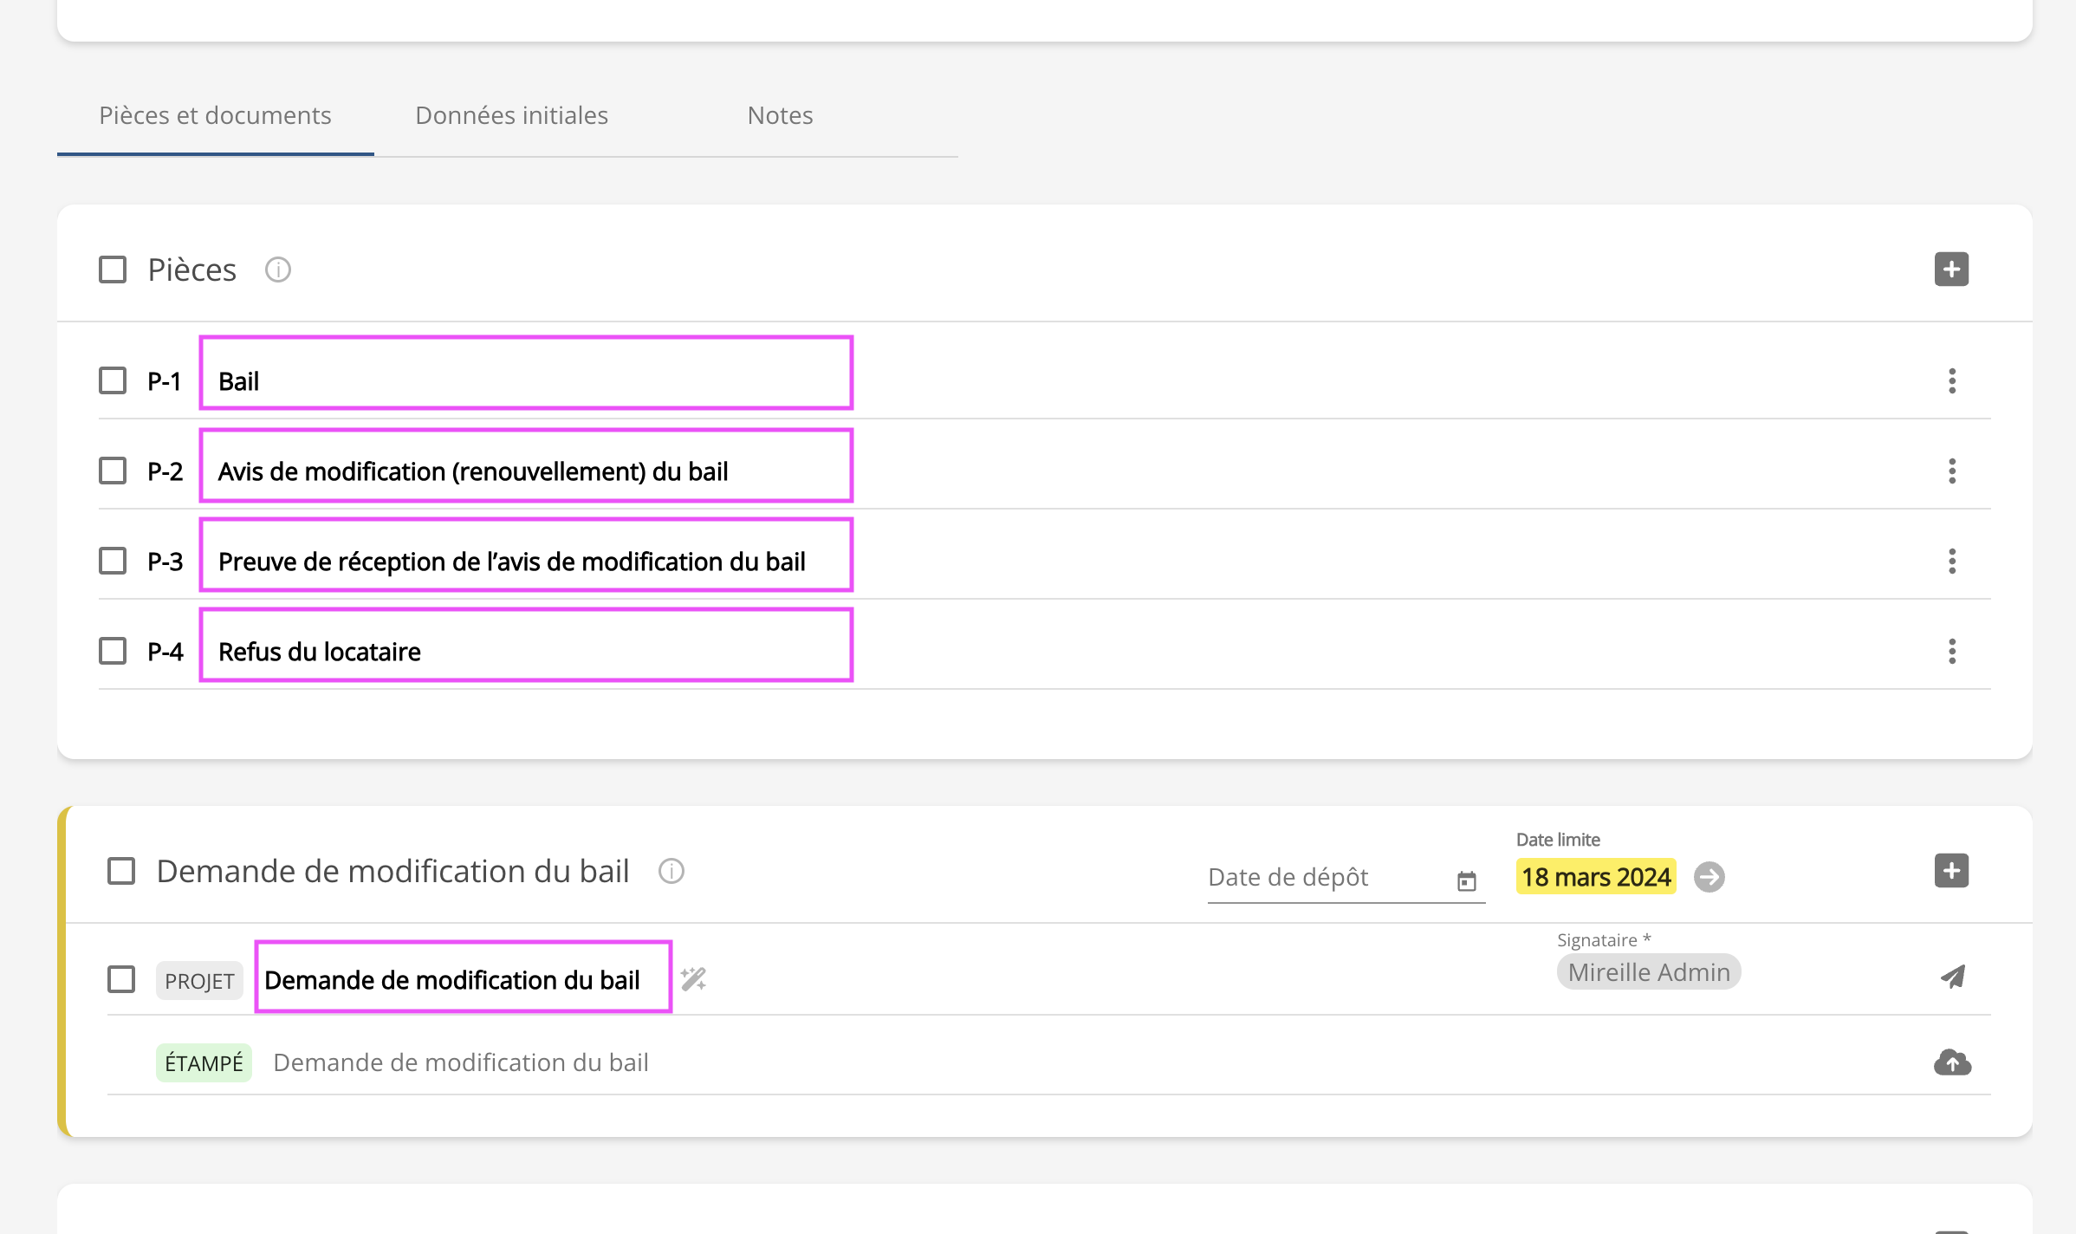Click the plus icon in Demande de modification header
The height and width of the screenshot is (1234, 2076).
pos(1951,871)
